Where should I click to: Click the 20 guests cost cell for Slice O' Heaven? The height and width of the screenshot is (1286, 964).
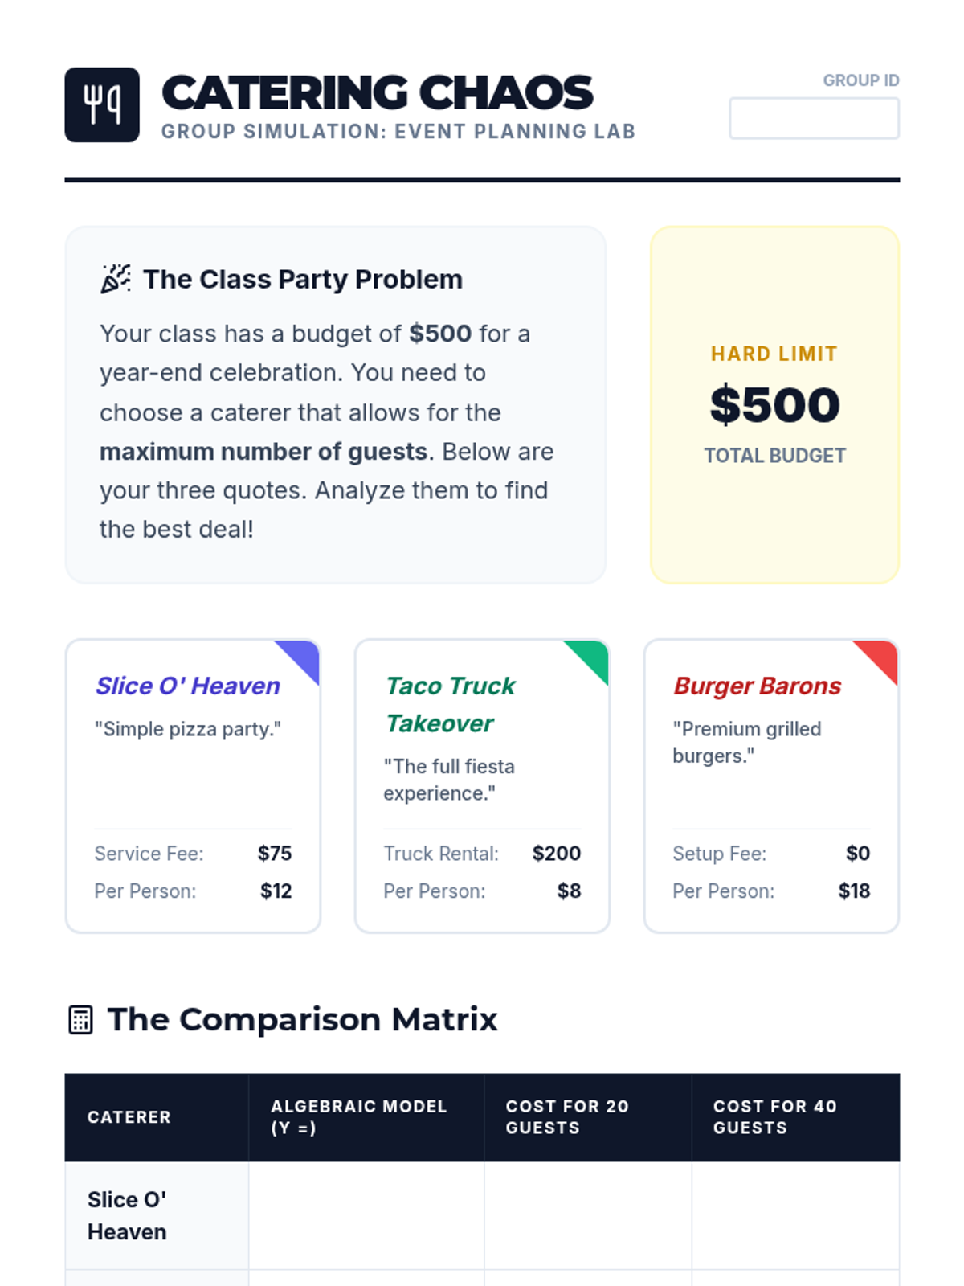[x=588, y=1215]
